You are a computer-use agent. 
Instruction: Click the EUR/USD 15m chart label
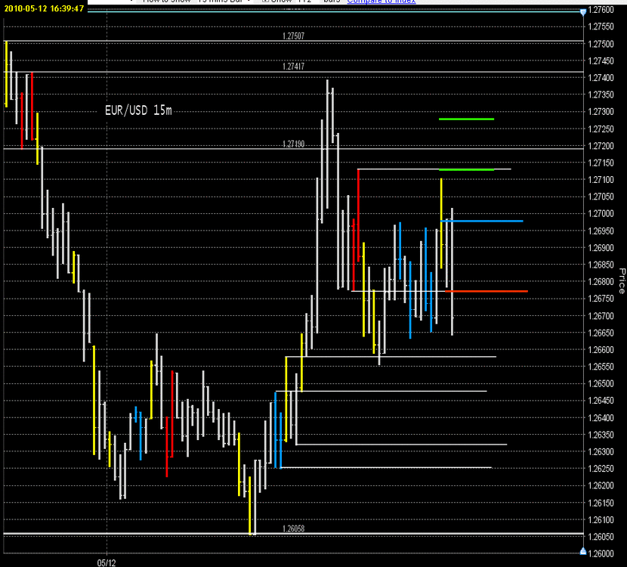(138, 110)
